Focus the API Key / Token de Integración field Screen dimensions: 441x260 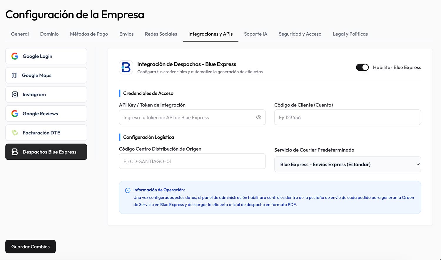pyautogui.click(x=192, y=117)
